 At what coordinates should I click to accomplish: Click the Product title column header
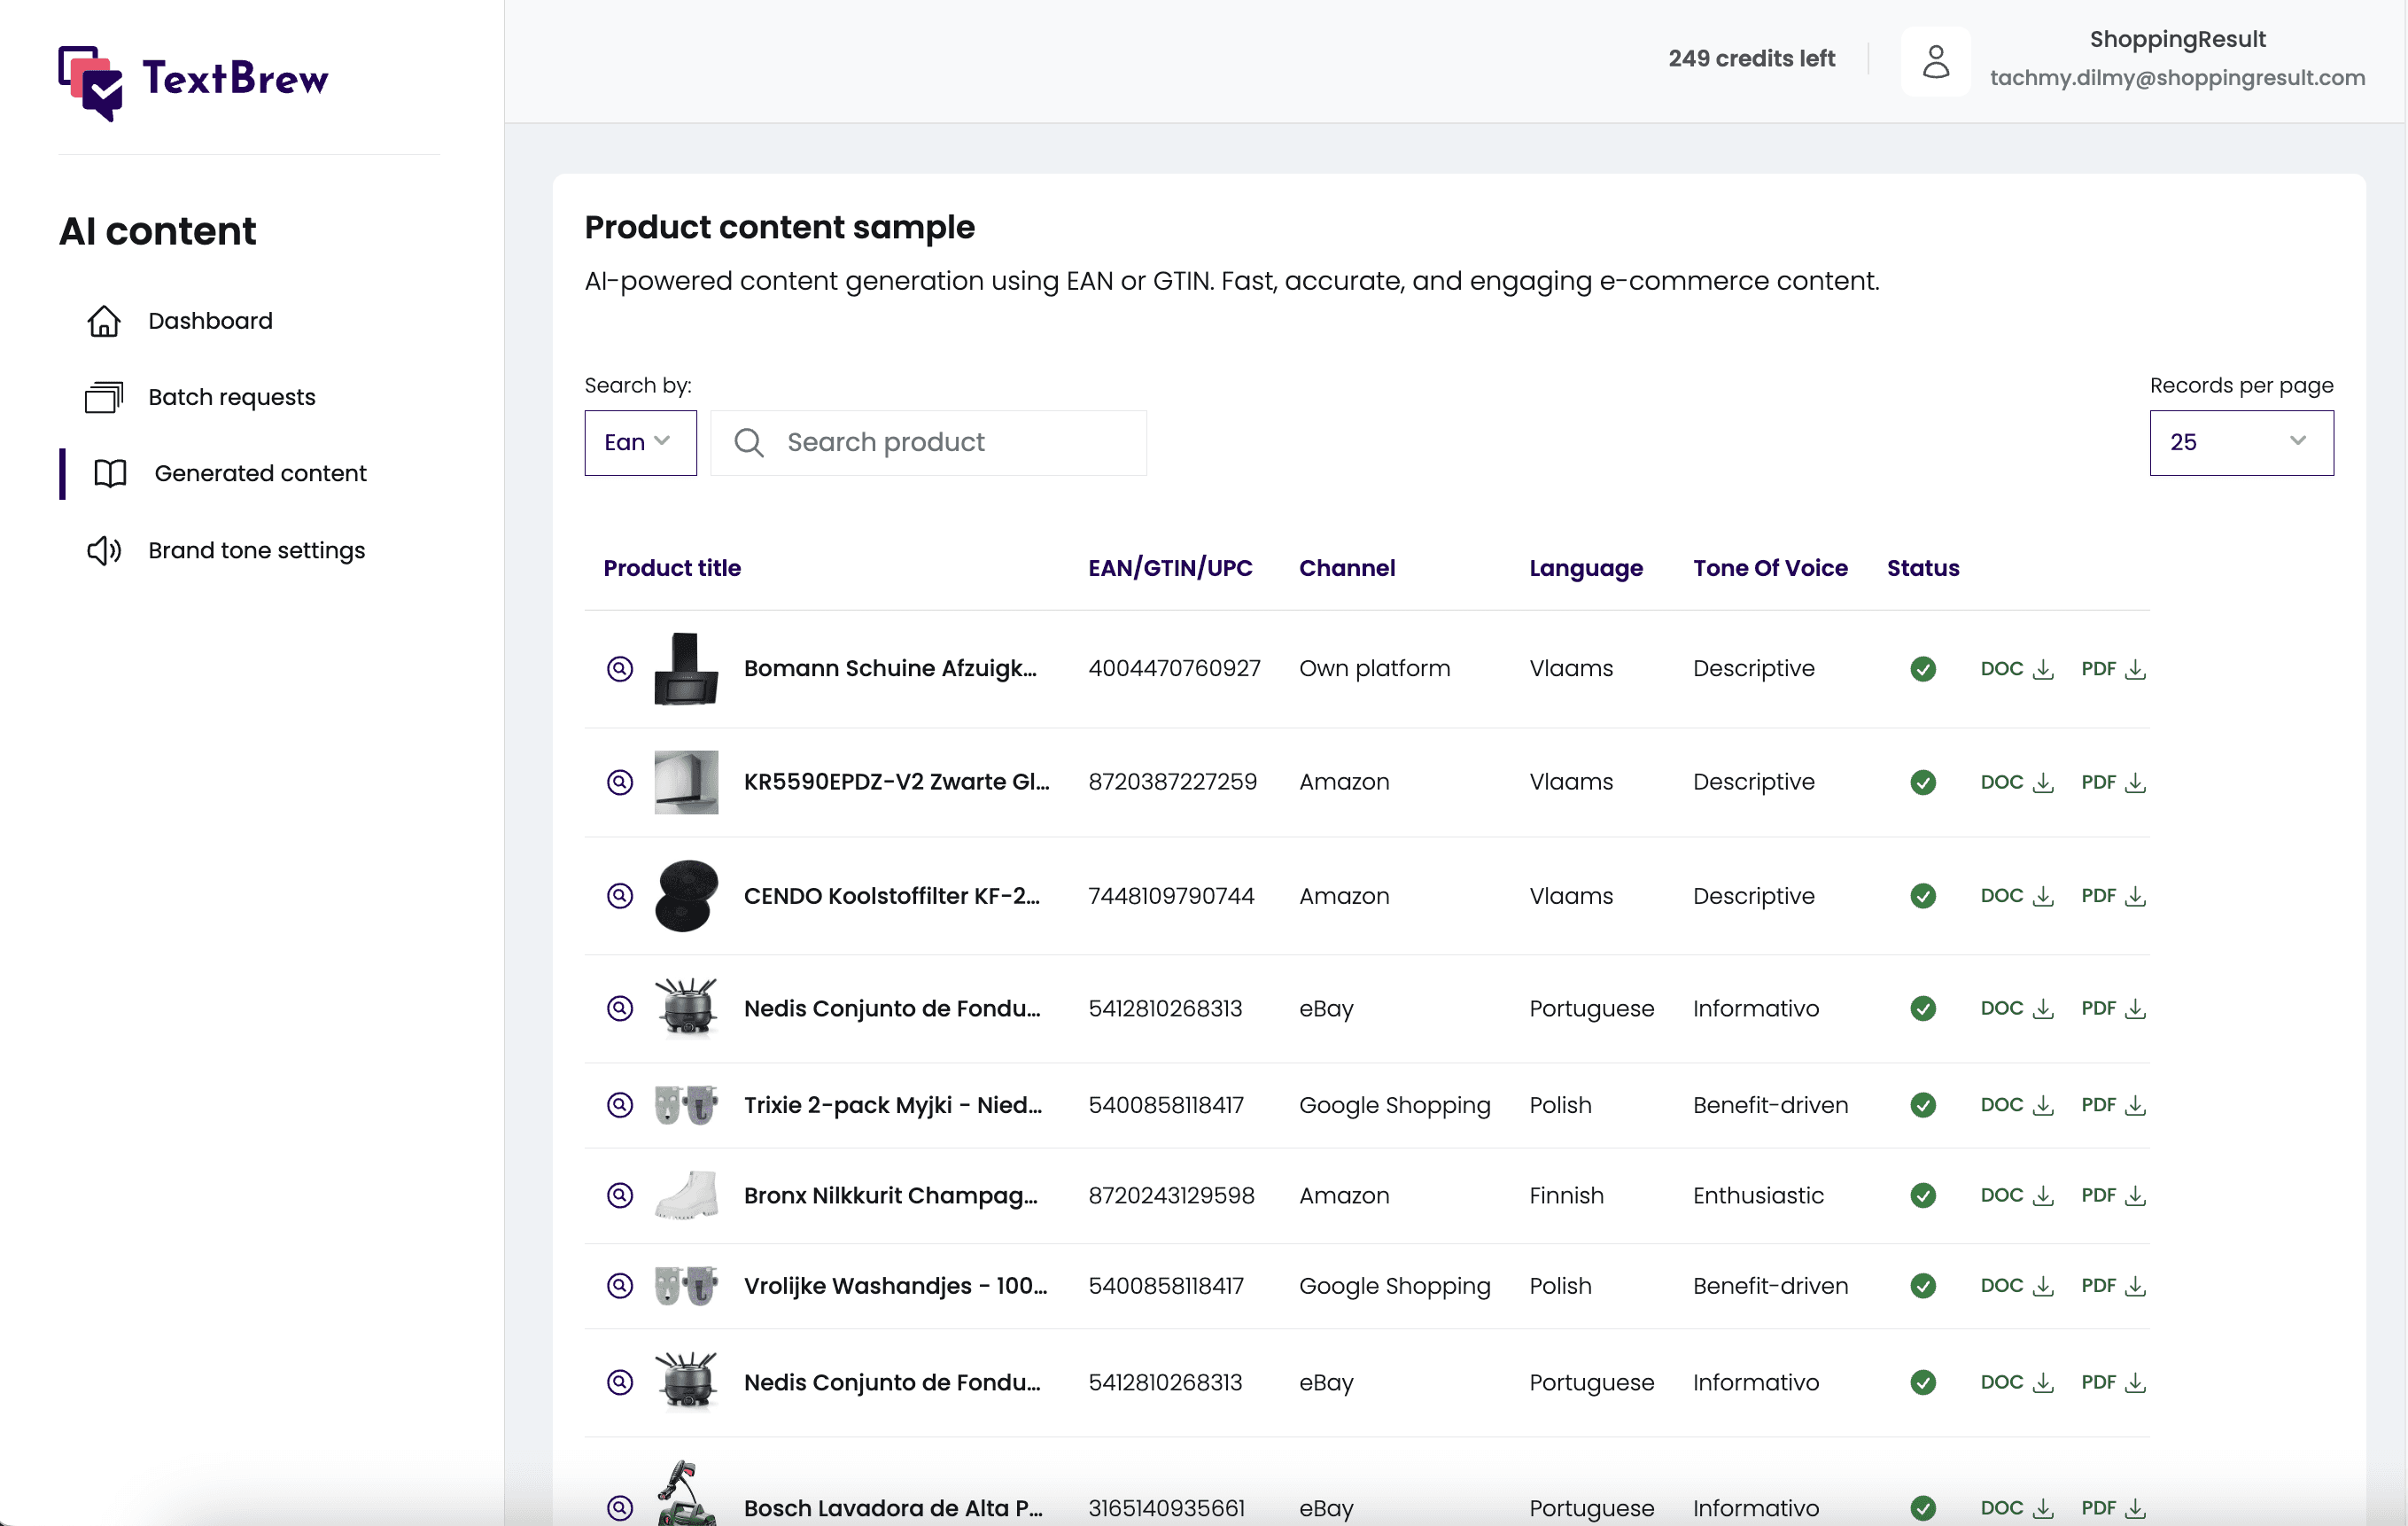(x=672, y=568)
